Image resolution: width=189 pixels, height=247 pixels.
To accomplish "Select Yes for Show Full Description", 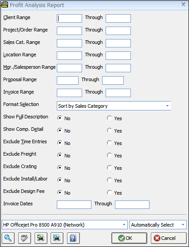I will tap(110, 118).
